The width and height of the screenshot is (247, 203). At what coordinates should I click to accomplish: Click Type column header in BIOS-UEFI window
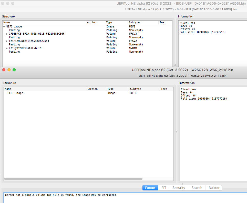pos(116,22)
